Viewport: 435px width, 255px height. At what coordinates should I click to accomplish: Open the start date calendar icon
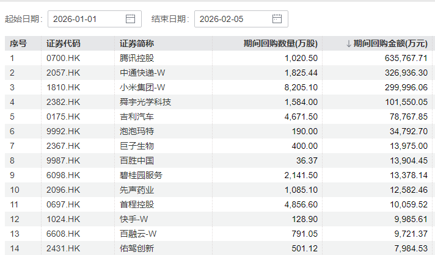click(130, 19)
